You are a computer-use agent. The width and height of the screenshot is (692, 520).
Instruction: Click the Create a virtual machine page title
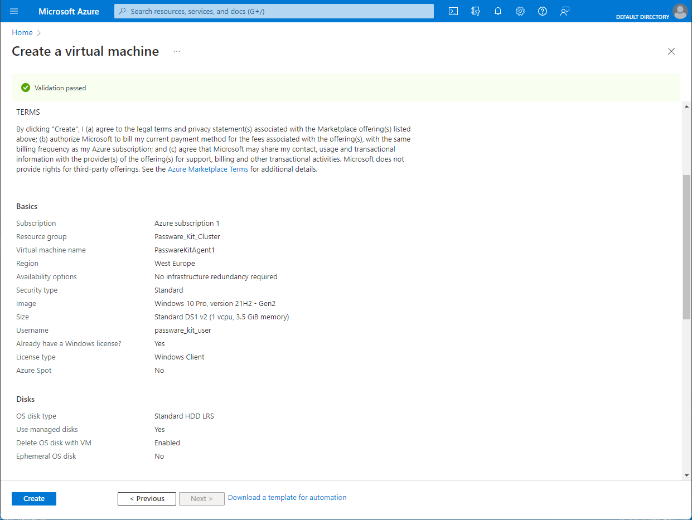click(85, 51)
